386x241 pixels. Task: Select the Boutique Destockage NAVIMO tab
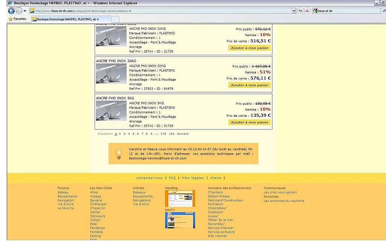pyautogui.click(x=71, y=19)
